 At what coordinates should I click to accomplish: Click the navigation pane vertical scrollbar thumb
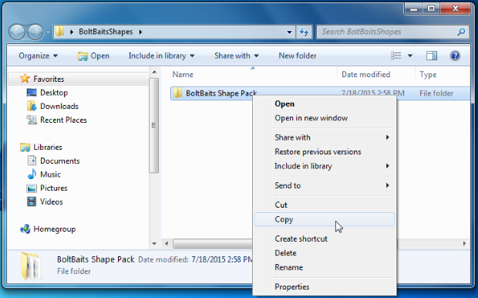153,125
